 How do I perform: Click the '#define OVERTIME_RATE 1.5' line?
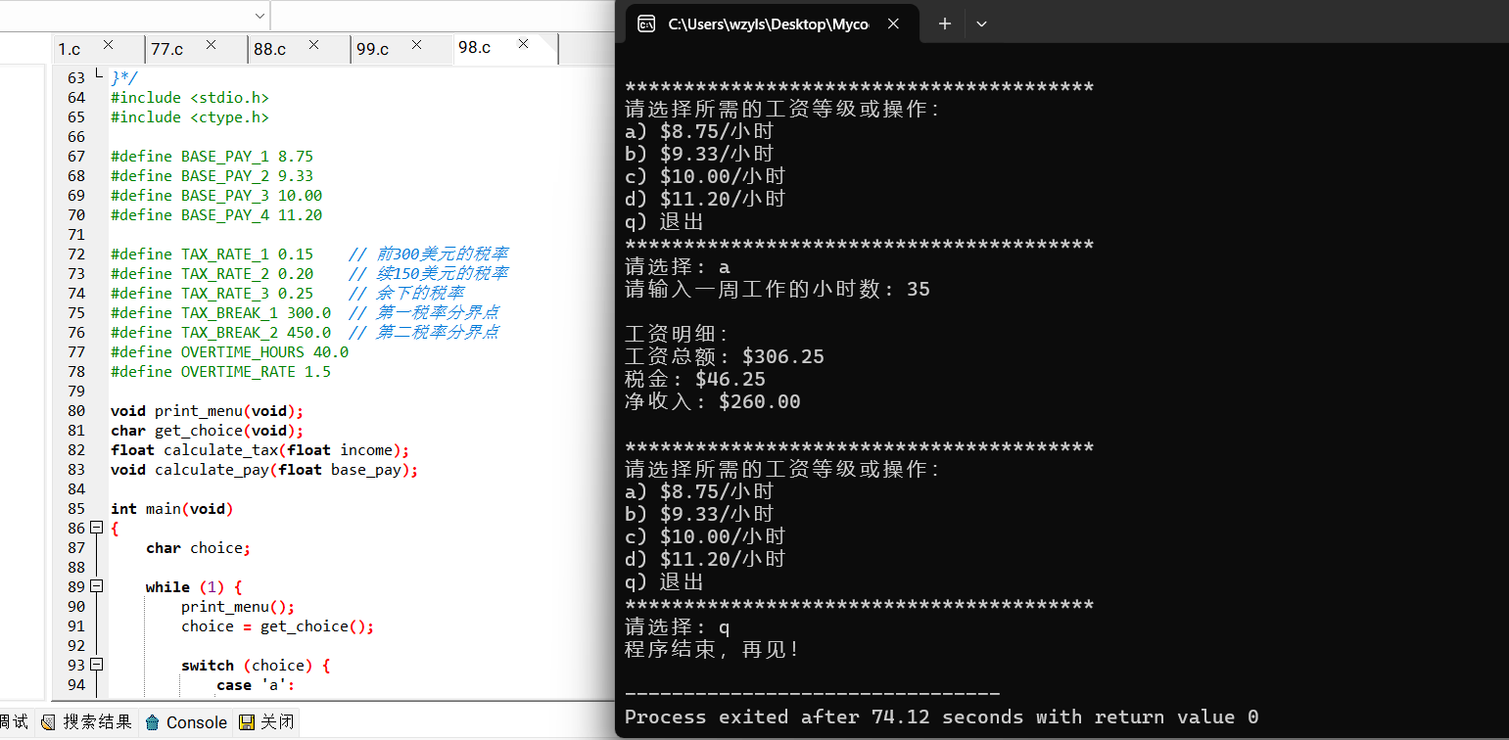[220, 372]
